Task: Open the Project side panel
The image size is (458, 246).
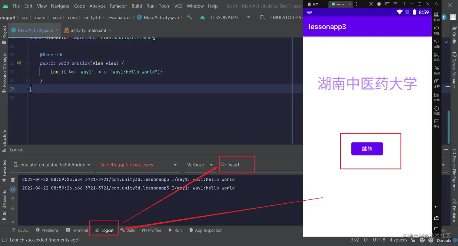Action: click(4, 35)
